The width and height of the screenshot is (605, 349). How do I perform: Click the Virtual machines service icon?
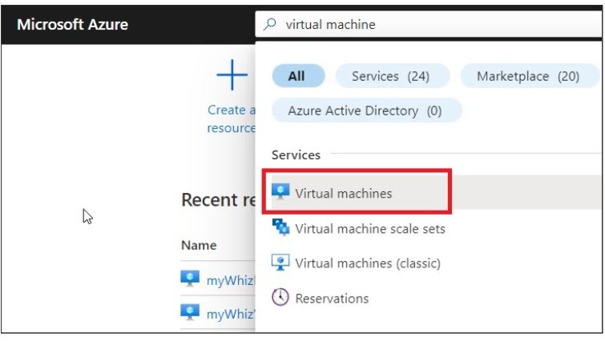coord(280,191)
